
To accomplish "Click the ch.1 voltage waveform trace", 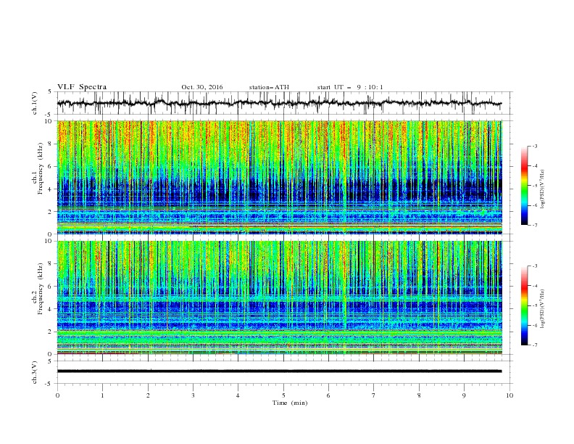I will click(279, 103).
